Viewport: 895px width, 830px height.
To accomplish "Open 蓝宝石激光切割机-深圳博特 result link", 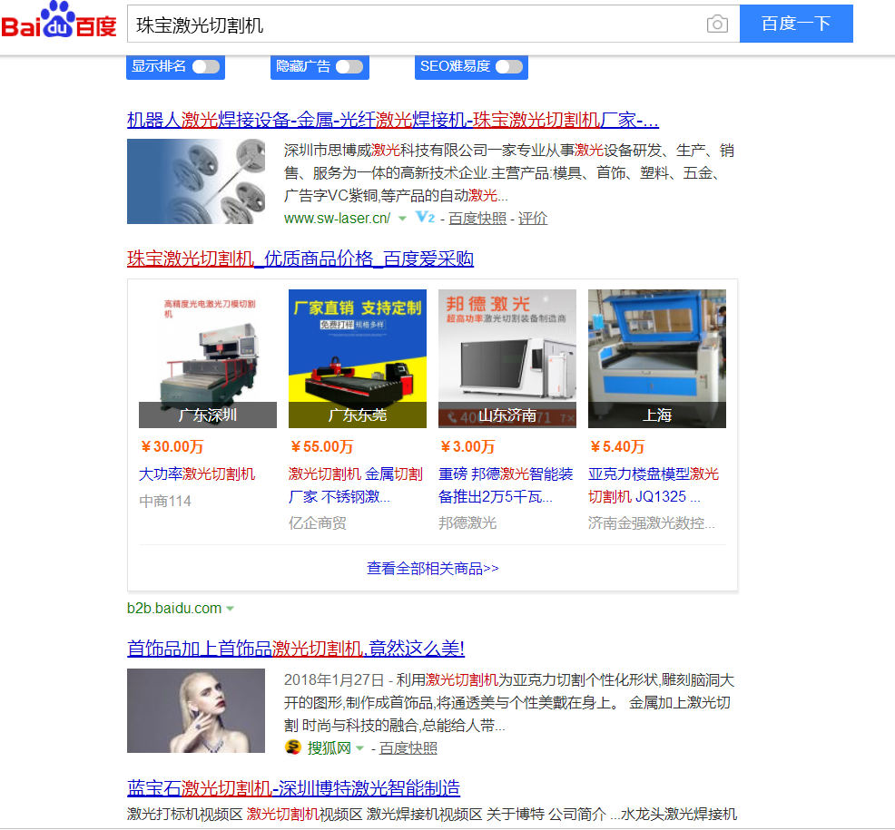I will click(293, 788).
